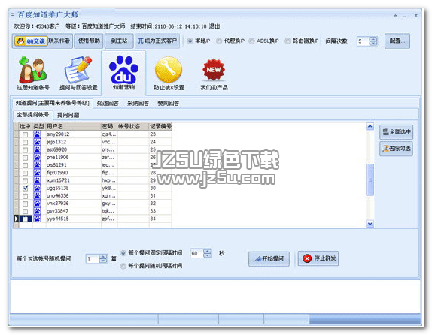Viewport: 432px width, 335px height.
Task: Adjust the 间隔次数 spinner arrows
Action: click(373, 41)
